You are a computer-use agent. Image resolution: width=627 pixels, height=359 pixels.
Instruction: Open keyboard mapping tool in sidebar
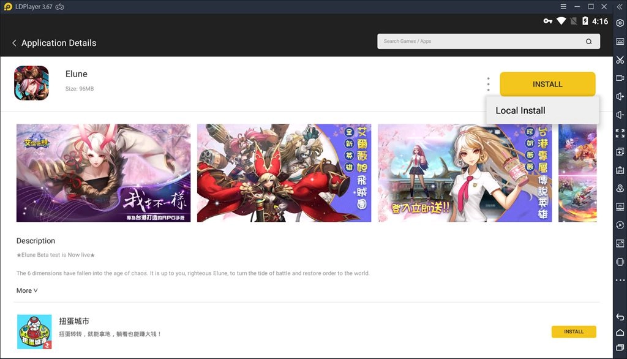620,42
